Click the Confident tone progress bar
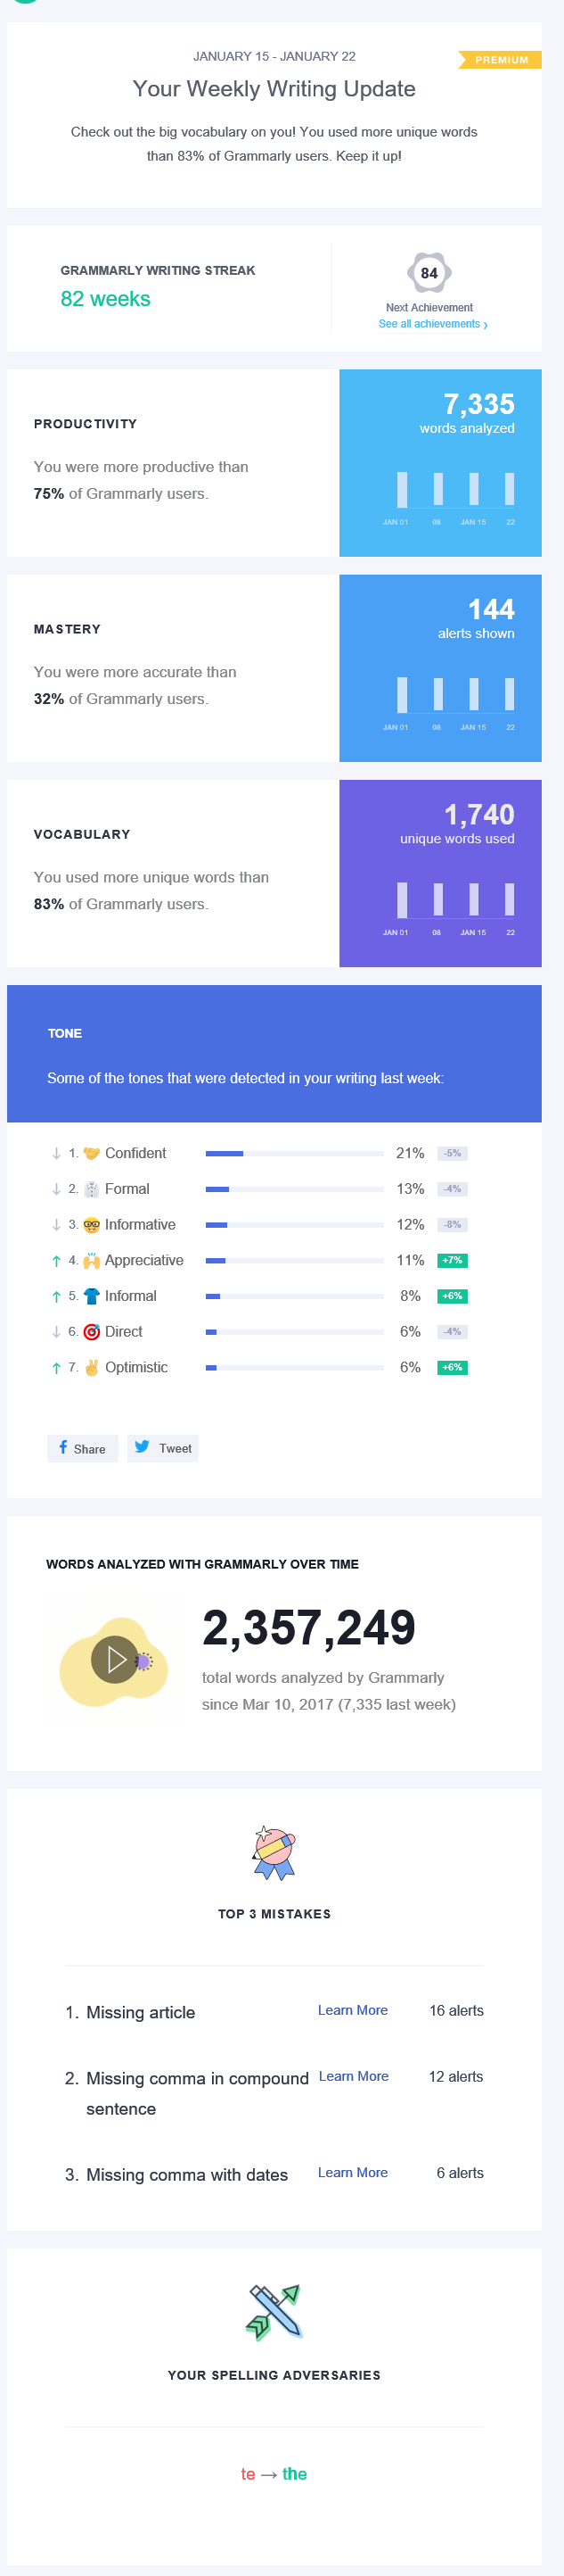This screenshot has height=2576, width=564. click(295, 1154)
